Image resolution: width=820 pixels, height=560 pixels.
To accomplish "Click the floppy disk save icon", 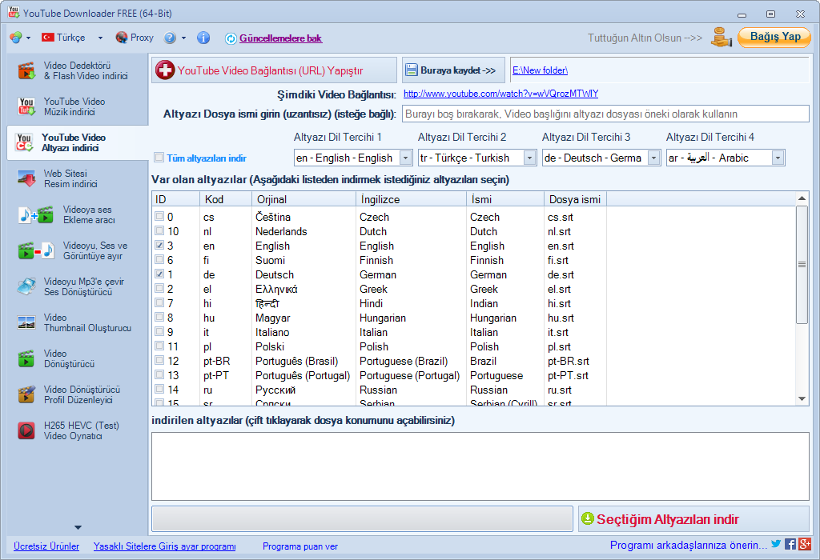I will pyautogui.click(x=412, y=70).
